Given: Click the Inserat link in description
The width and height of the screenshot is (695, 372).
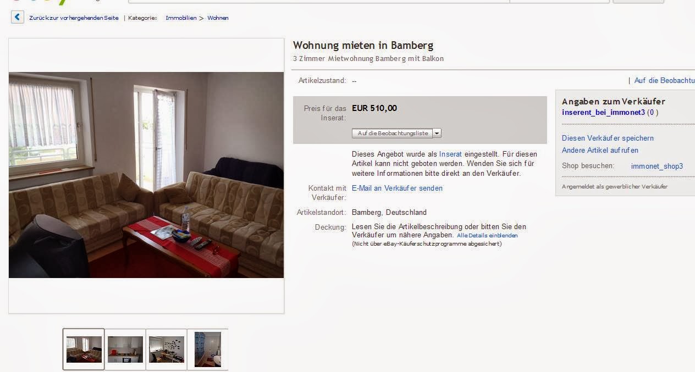Looking at the screenshot, I should (450, 154).
